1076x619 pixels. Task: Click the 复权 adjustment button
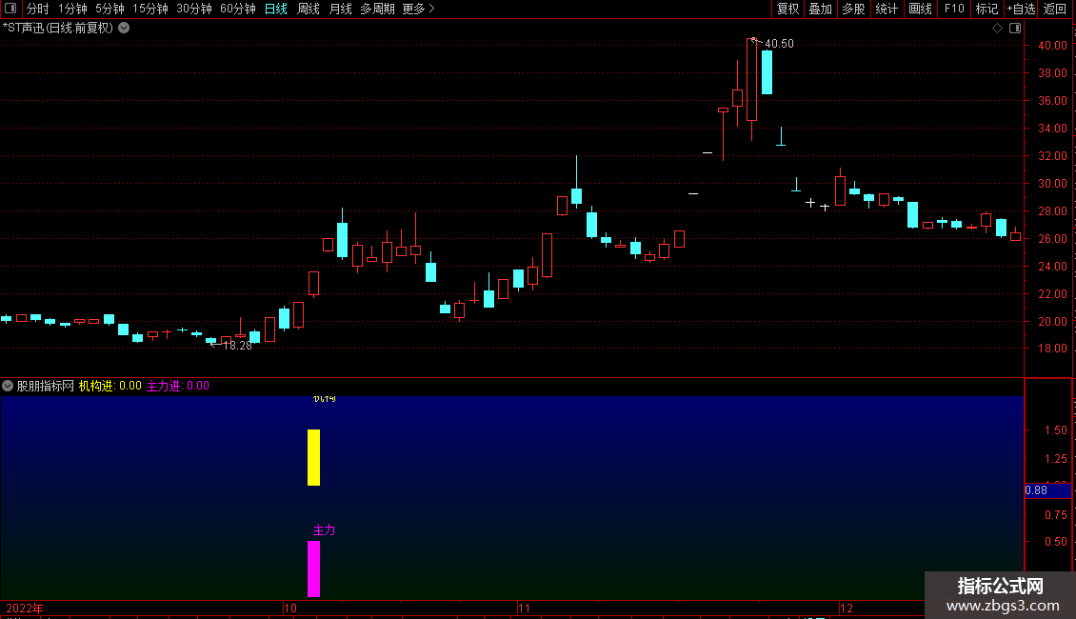787,9
